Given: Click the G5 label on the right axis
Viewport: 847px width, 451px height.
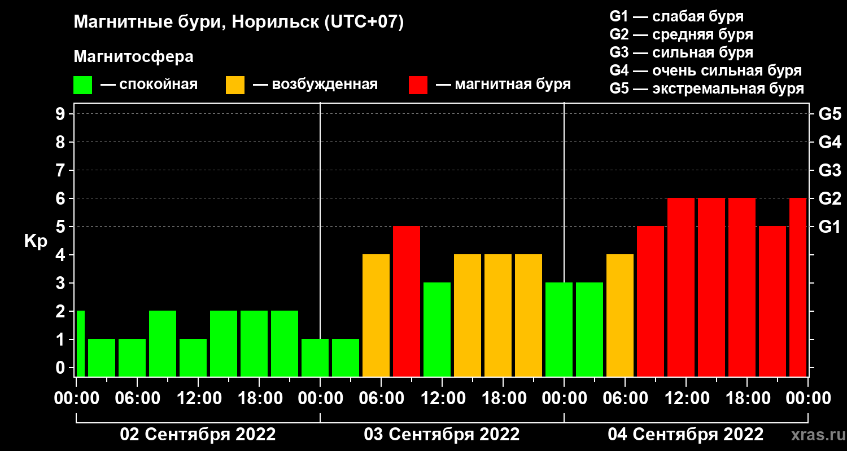Looking at the screenshot, I should 829,114.
